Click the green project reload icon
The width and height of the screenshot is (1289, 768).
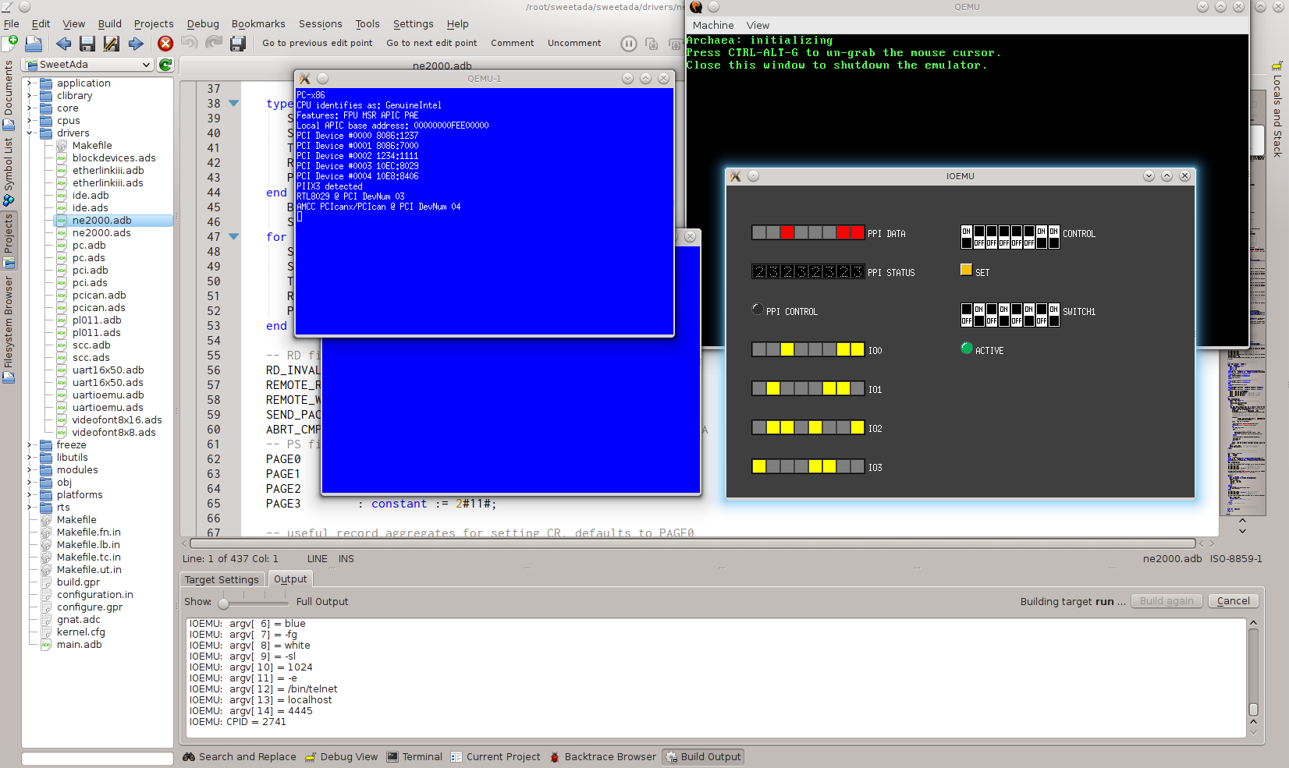point(165,65)
